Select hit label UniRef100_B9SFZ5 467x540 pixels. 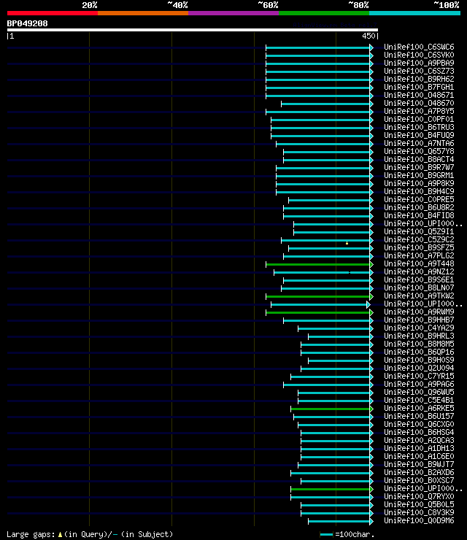click(x=419, y=247)
